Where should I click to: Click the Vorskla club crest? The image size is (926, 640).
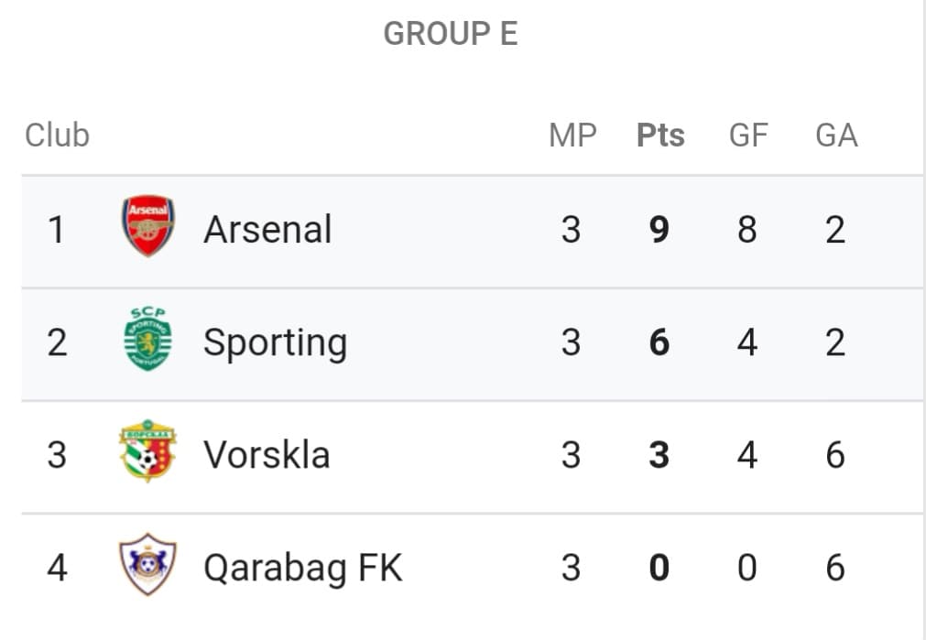[x=147, y=451]
